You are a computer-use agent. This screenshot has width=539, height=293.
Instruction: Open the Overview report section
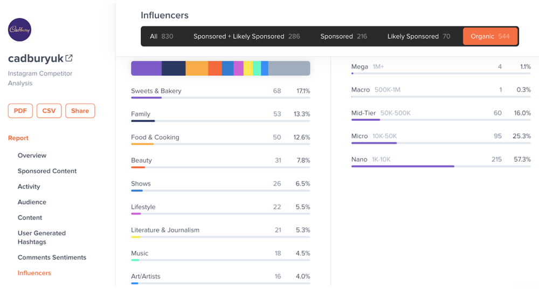tap(32, 155)
